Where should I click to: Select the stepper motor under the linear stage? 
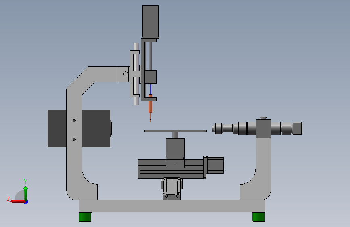[172, 186]
